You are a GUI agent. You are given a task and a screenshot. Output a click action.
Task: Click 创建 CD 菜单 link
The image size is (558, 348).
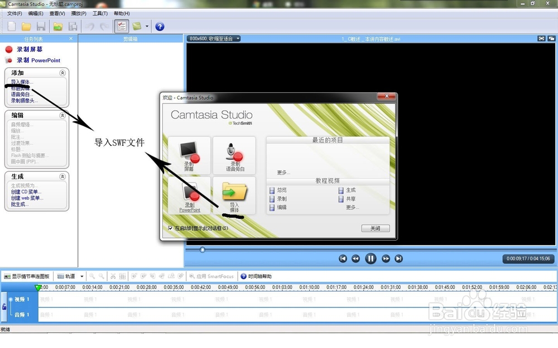tap(26, 192)
